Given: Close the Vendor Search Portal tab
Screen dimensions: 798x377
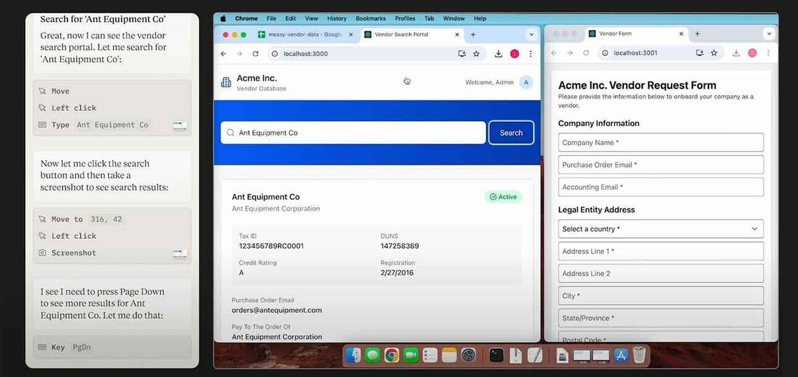Looking at the screenshot, I should click(x=458, y=35).
